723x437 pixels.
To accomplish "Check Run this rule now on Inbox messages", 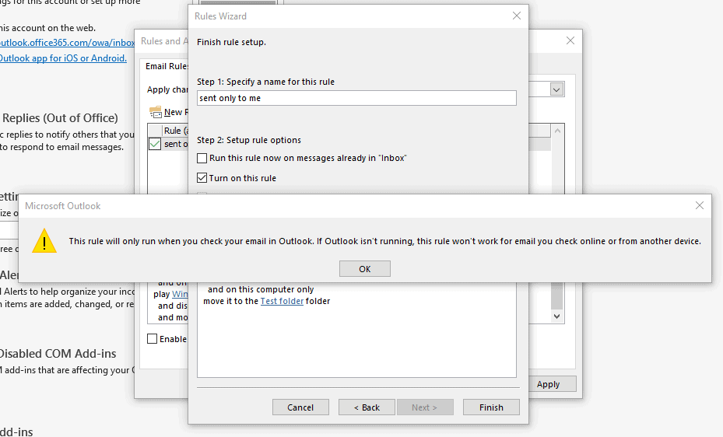I will pyautogui.click(x=202, y=158).
